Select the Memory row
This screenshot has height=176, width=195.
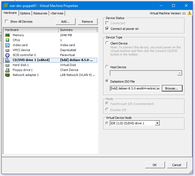tap(50, 35)
